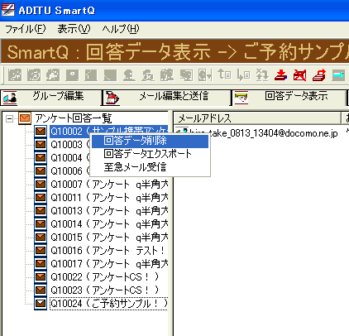Select the Q10023 (アンケートCS！) row

[105, 290]
